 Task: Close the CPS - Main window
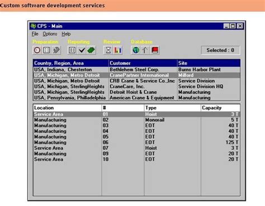pyautogui.click(x=240, y=26)
